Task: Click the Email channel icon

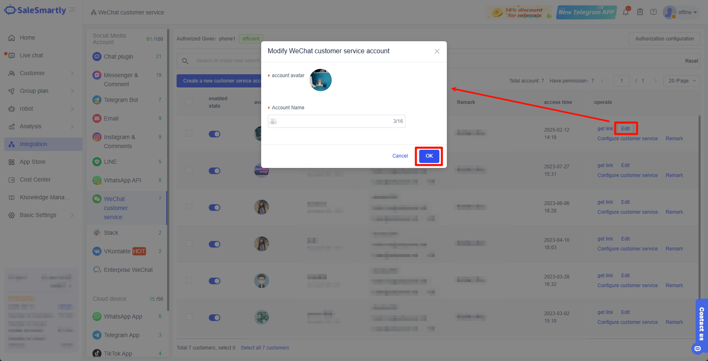Action: pos(97,118)
